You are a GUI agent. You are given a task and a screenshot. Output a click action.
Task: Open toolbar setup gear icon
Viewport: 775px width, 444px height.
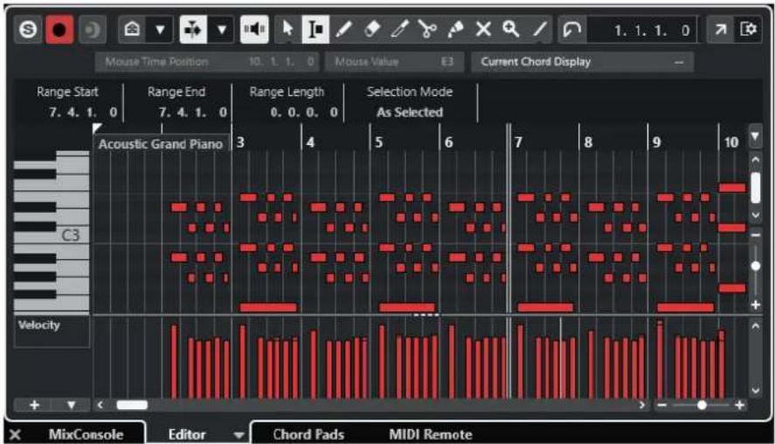[x=748, y=30]
